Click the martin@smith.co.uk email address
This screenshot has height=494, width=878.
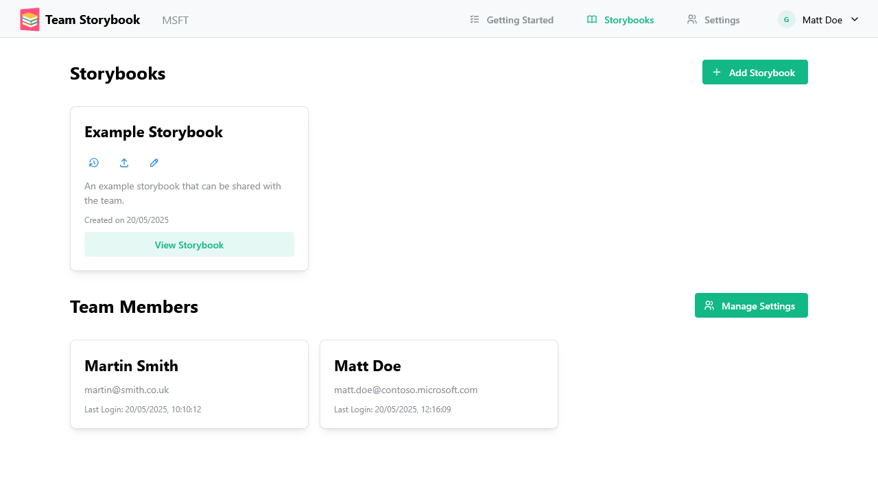click(x=127, y=390)
